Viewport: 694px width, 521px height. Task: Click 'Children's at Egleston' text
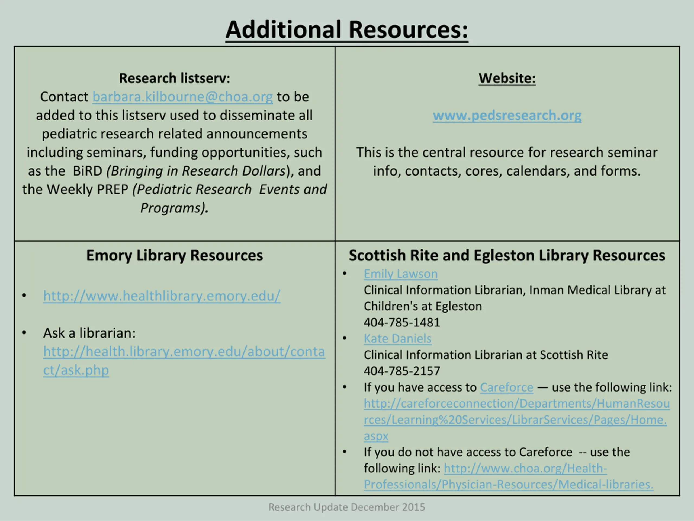(x=423, y=306)
